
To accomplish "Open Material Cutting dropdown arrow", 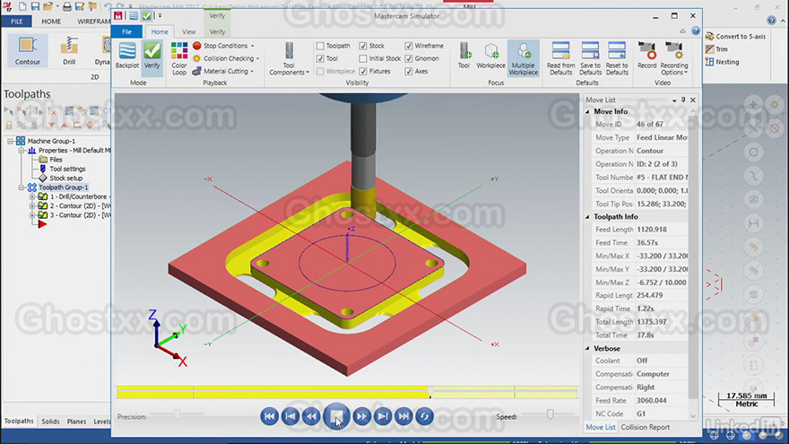I will [x=252, y=72].
